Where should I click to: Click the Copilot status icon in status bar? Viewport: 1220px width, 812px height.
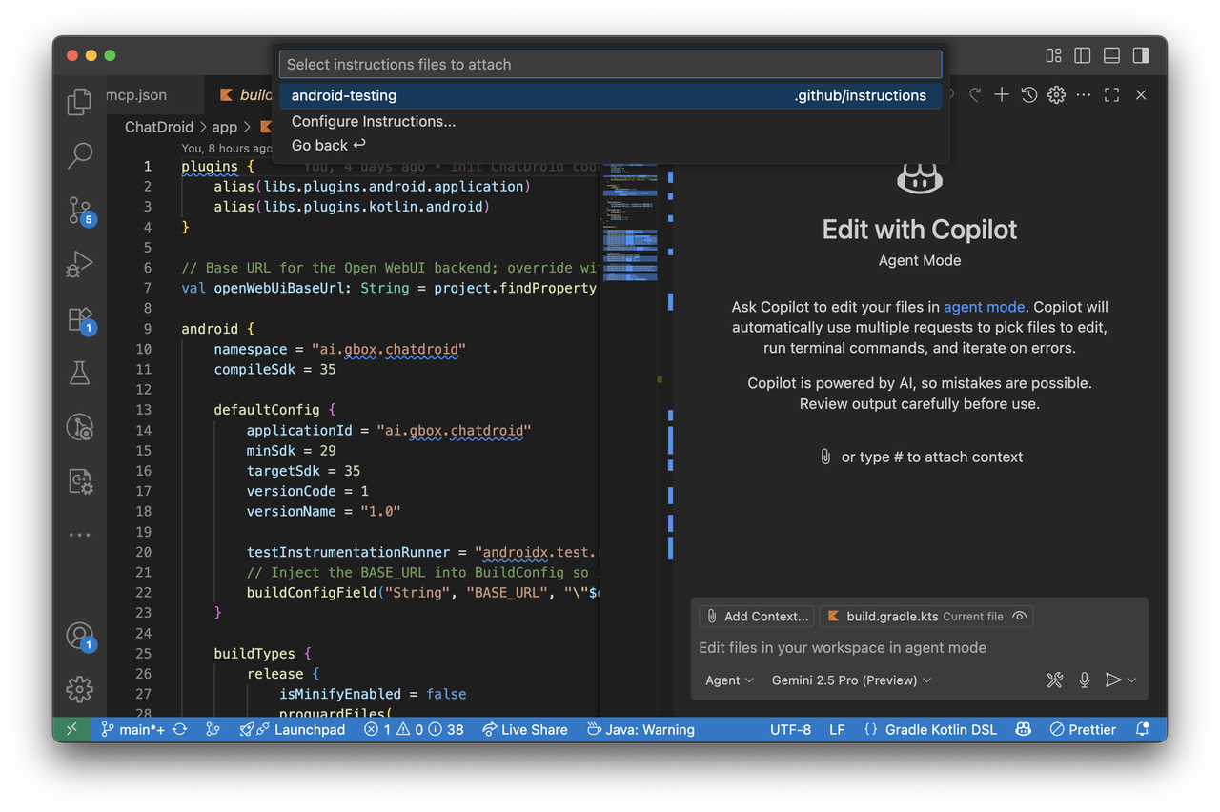[1023, 729]
